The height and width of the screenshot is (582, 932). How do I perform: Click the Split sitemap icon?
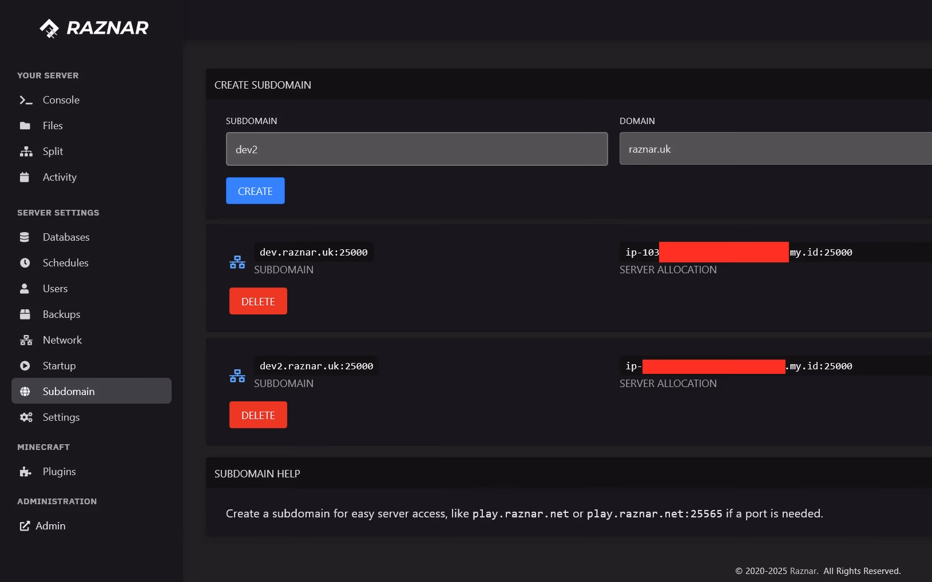coord(26,152)
